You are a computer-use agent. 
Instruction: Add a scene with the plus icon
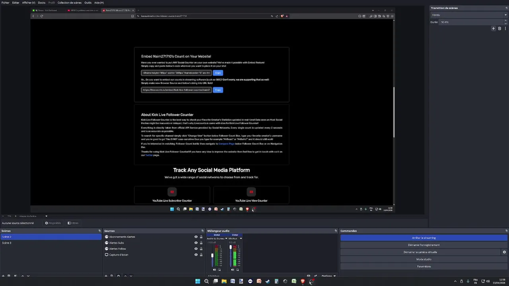[3, 276]
